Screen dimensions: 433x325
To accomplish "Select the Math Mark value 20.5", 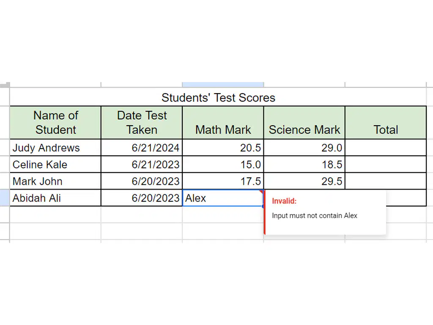I will coord(223,148).
